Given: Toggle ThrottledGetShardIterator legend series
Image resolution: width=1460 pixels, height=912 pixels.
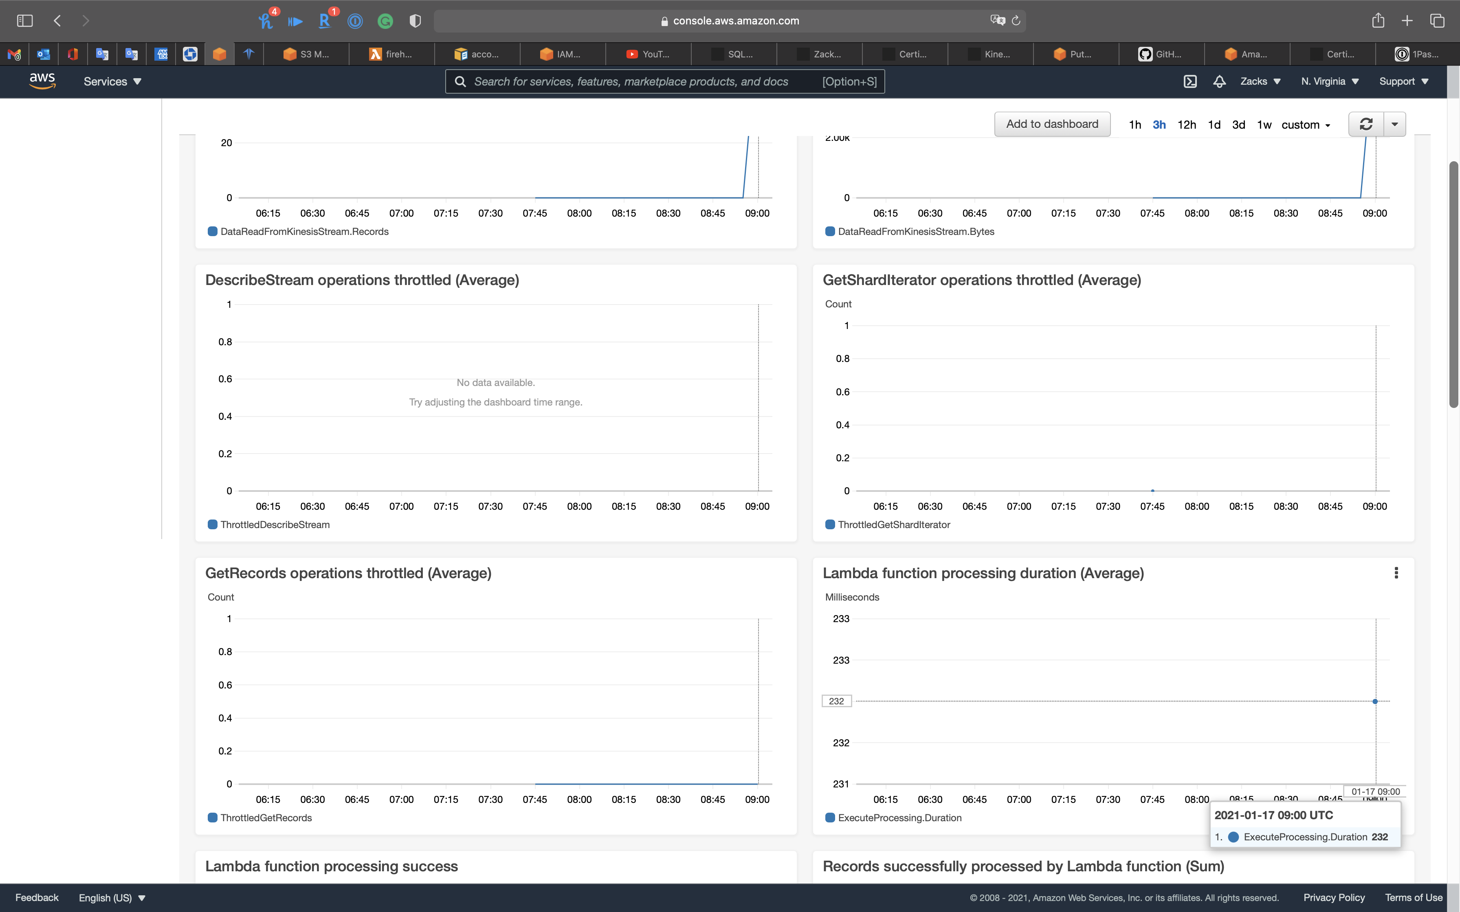Looking at the screenshot, I should (x=893, y=525).
